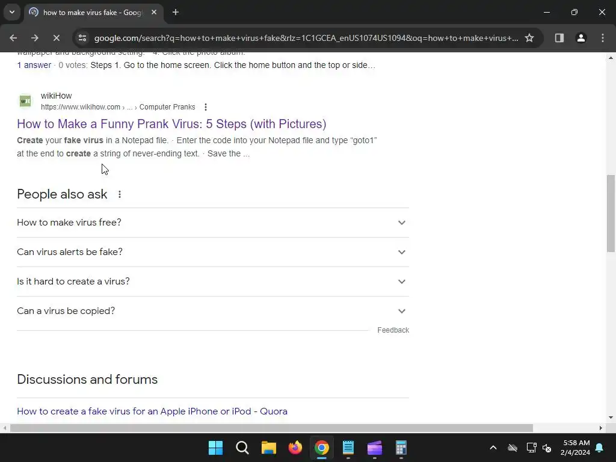616x462 pixels.
Task: Open the clock and date panel
Action: pyautogui.click(x=576, y=448)
